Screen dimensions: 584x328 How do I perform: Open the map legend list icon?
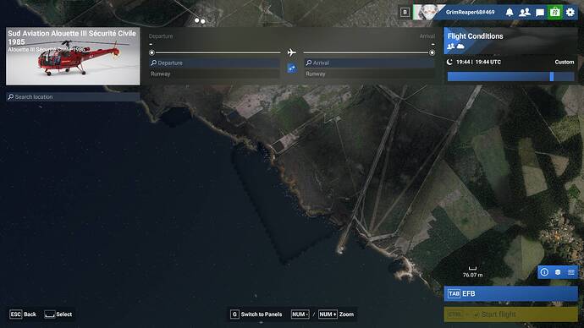click(570, 272)
